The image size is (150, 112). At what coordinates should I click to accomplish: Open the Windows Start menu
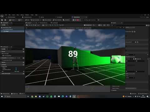point(2,96)
